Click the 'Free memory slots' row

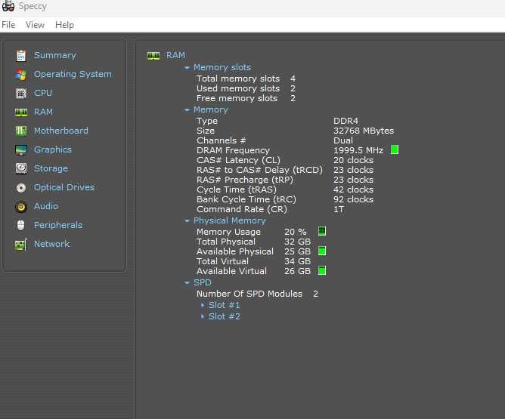point(246,98)
